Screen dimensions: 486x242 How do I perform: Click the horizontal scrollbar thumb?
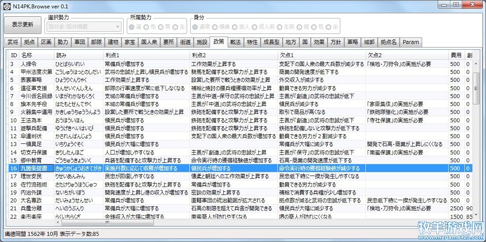pyautogui.click(x=107, y=222)
